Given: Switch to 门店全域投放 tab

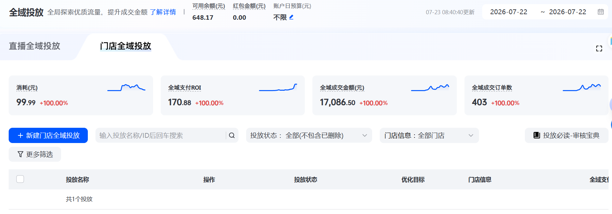Looking at the screenshot, I should 126,46.
